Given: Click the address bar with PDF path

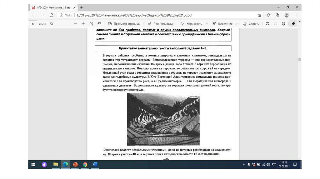Looking at the screenshot, I should (135, 15).
